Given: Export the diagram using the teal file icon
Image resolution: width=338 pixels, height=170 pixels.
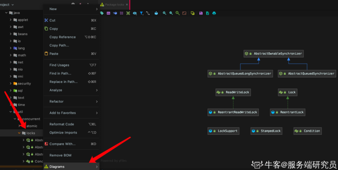Looking at the screenshot, I should [x=207, y=13].
